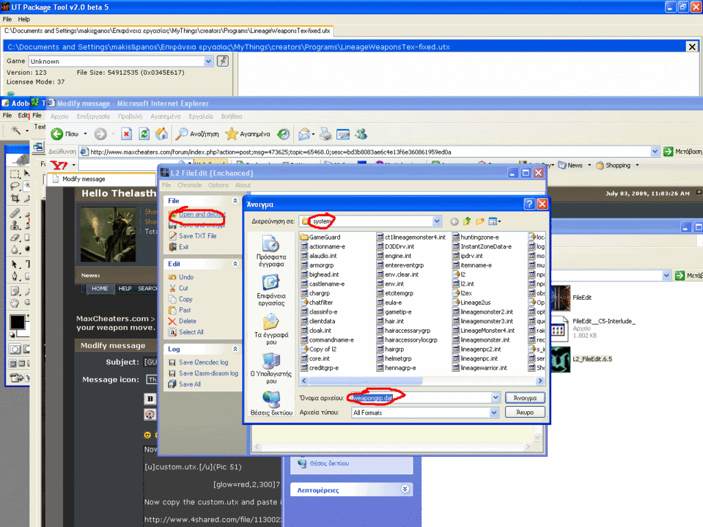This screenshot has width=703, height=527.
Task: Click the Photoshop foreground color black swatch
Action: coord(16,322)
